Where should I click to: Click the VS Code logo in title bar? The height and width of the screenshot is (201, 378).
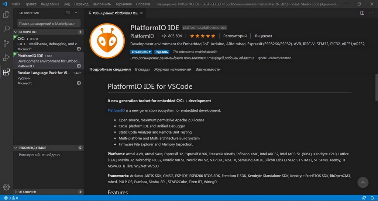[x=5, y=4]
